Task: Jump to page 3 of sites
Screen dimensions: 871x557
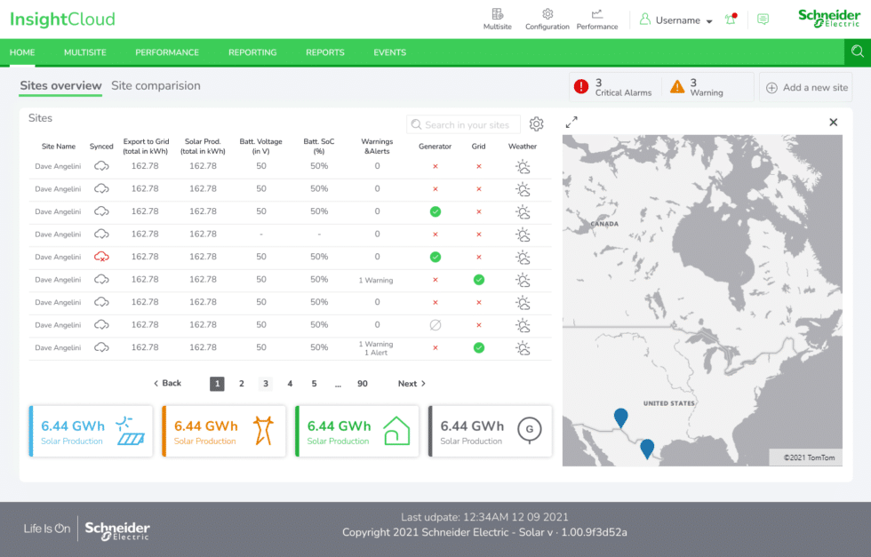Action: pyautogui.click(x=266, y=383)
